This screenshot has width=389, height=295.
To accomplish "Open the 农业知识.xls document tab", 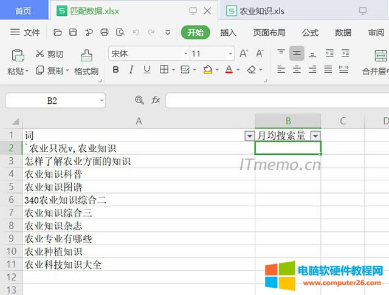I will (x=262, y=11).
